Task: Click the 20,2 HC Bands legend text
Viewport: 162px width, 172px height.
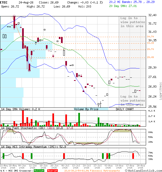Action: pos(132,2)
